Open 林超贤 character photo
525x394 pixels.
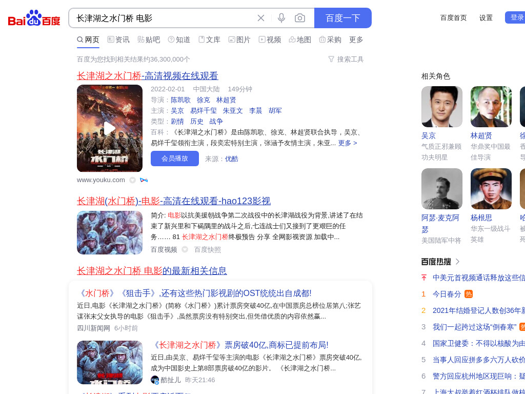pos(491,107)
